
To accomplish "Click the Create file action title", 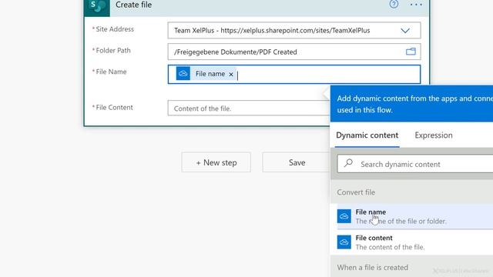I will tap(133, 5).
